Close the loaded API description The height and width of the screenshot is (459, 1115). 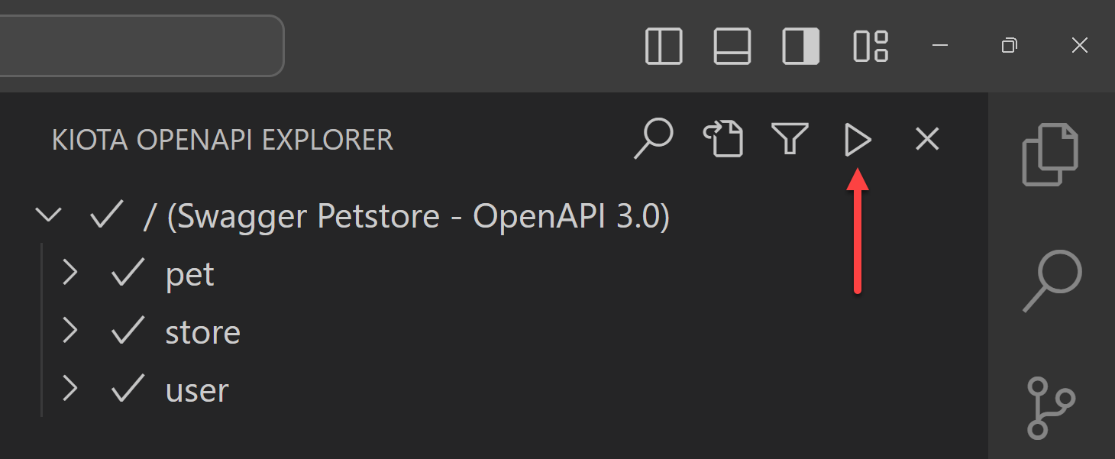coord(927,140)
